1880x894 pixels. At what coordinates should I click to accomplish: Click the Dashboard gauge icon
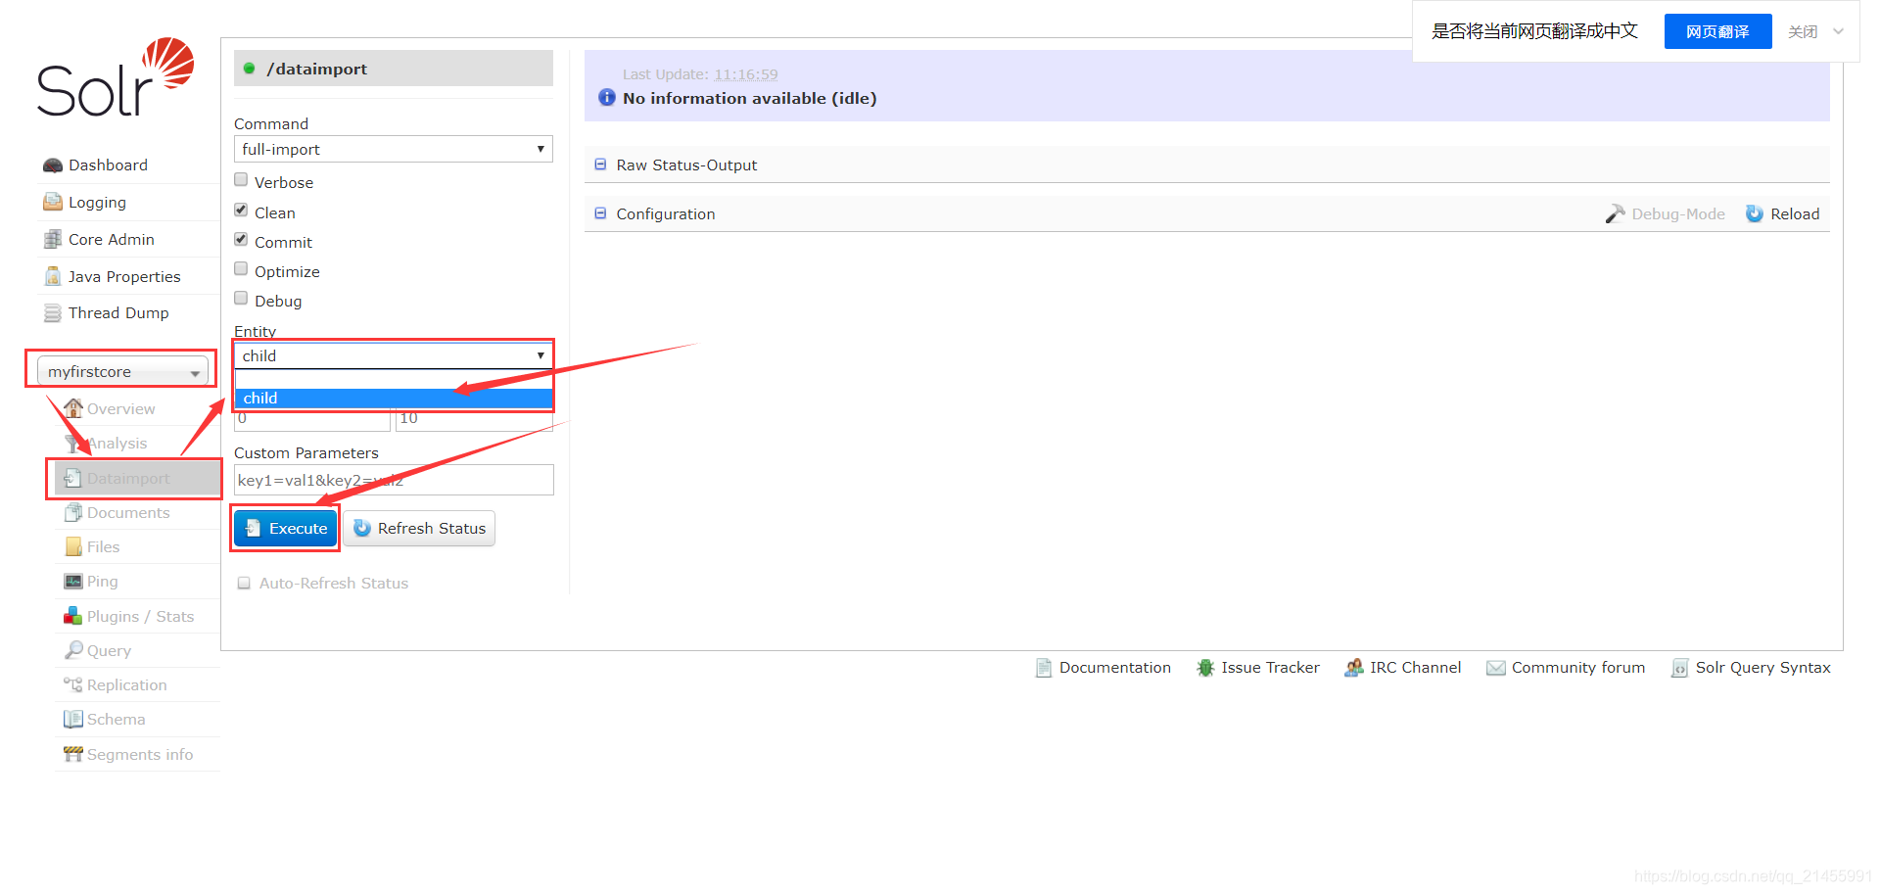point(53,165)
